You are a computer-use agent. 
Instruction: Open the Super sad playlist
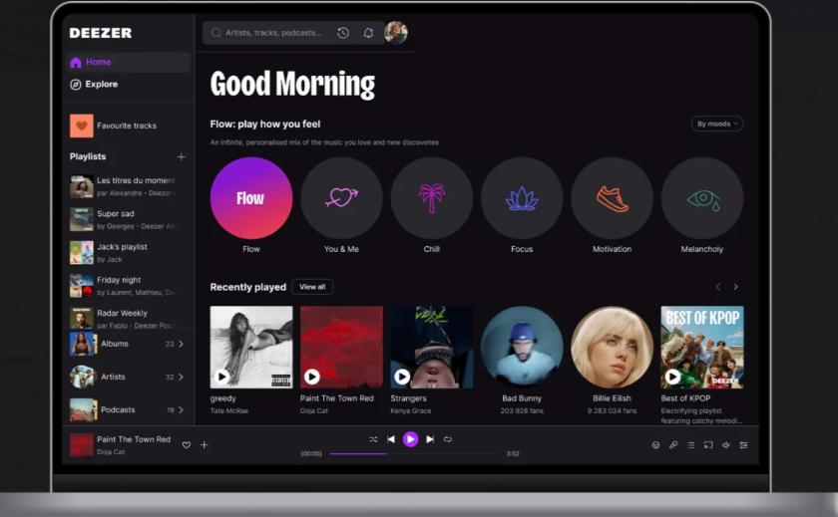pyautogui.click(x=125, y=220)
